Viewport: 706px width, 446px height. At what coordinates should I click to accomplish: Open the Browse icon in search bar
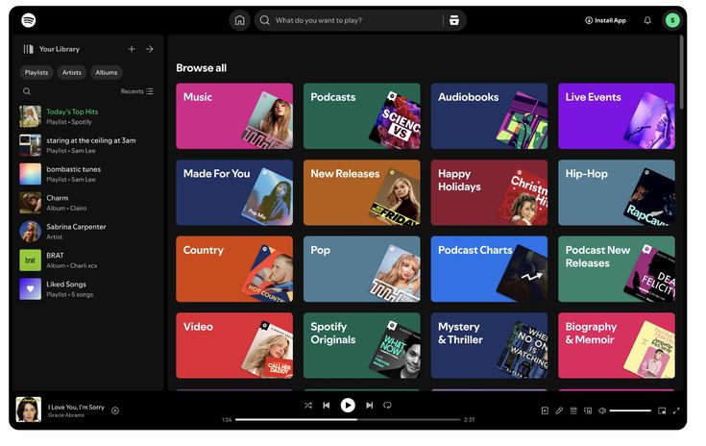[453, 20]
